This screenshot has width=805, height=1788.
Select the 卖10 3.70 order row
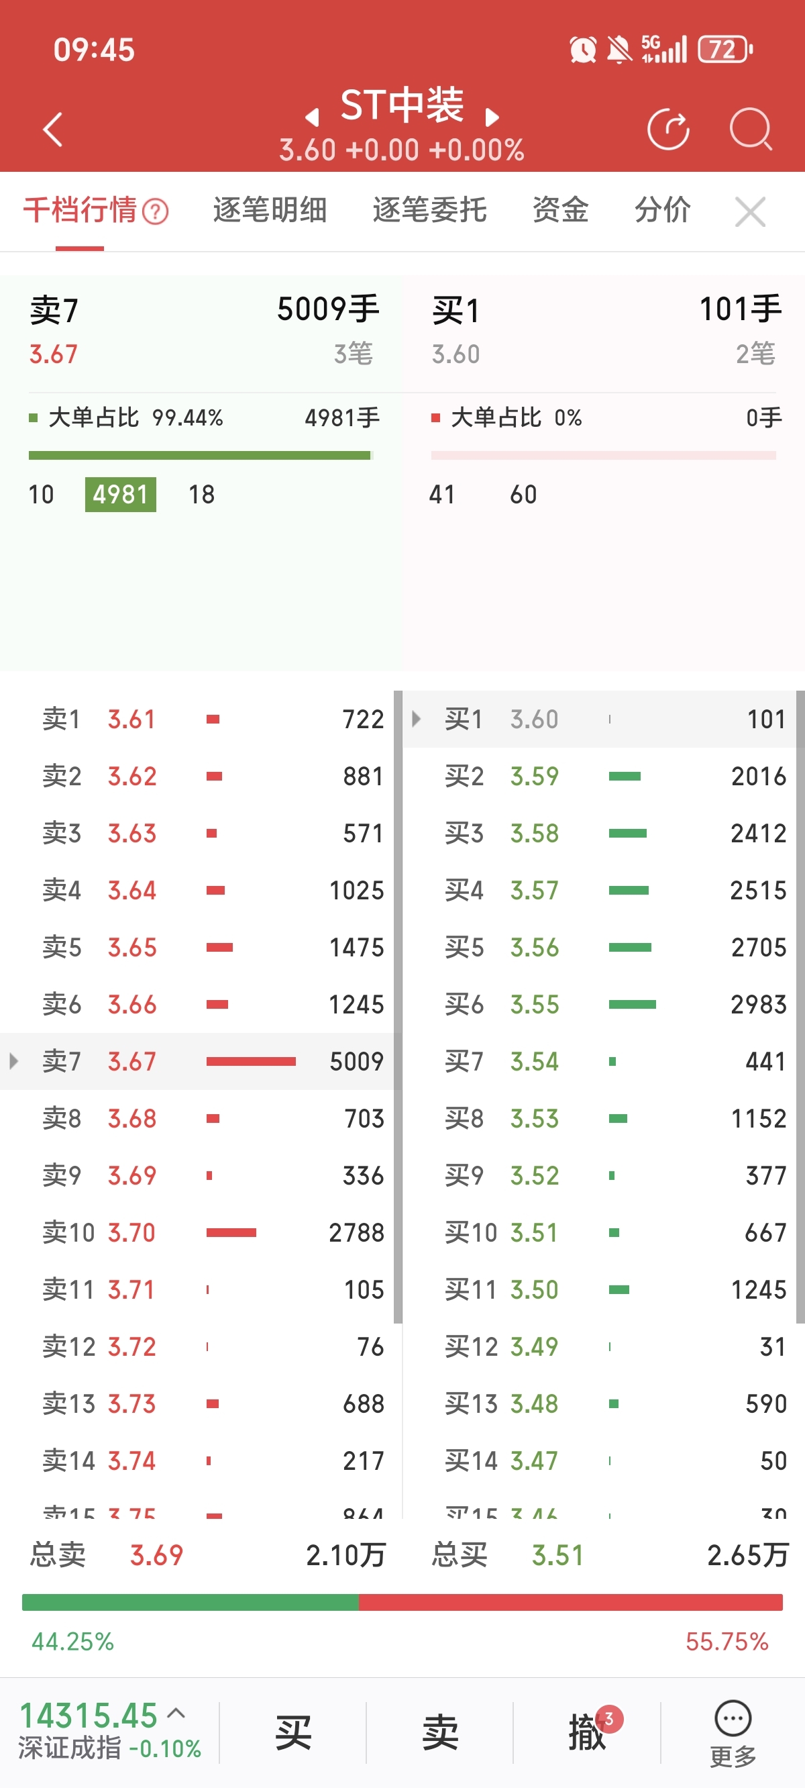pos(201,1232)
